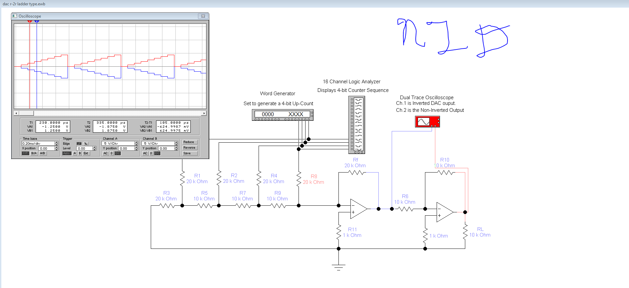Click the Channel A Y position field
The image size is (629, 288).
(x=126, y=148)
